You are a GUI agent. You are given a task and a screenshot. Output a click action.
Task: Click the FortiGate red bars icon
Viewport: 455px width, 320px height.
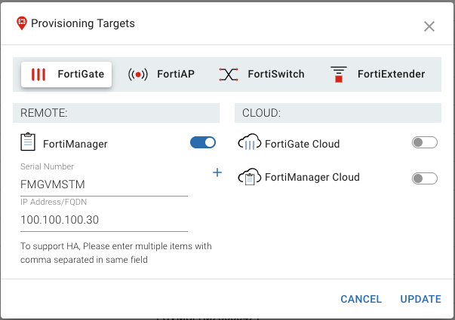(38, 75)
